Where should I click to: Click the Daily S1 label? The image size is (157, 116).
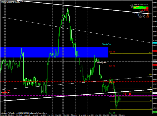point(112,113)
